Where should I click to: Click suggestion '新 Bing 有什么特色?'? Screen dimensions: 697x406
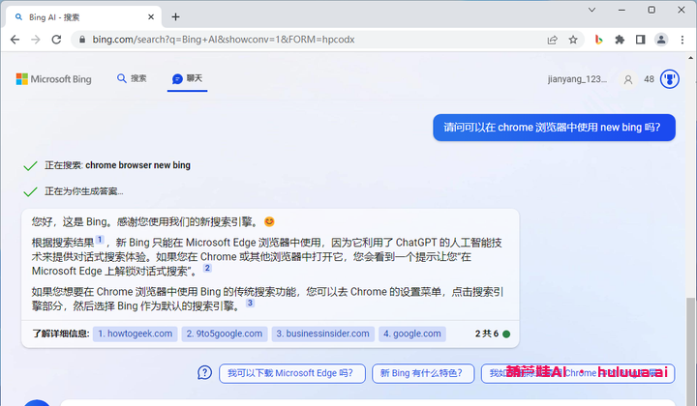(424, 372)
